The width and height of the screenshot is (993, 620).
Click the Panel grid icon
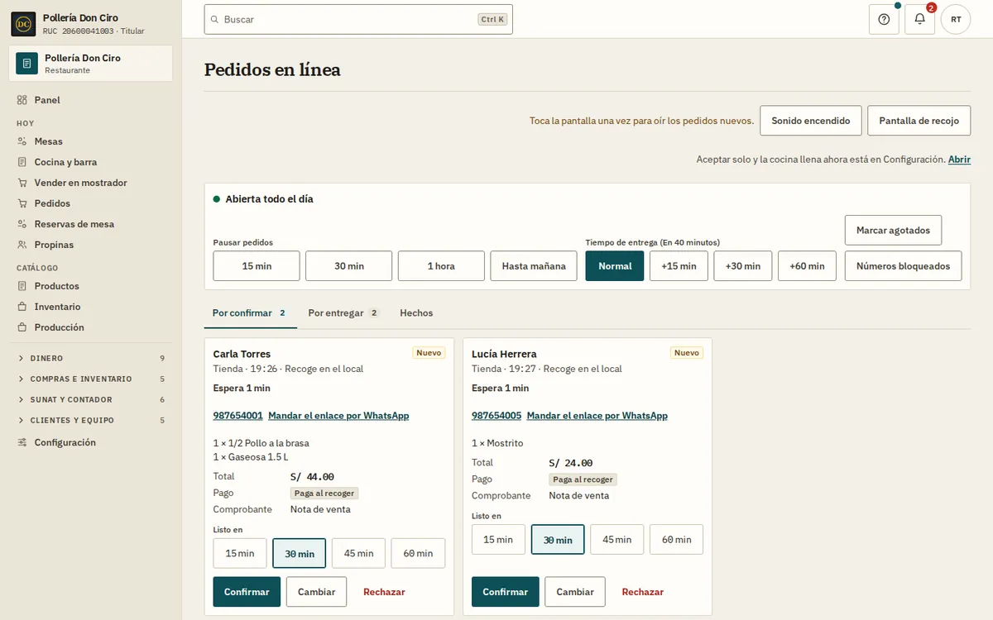point(22,100)
